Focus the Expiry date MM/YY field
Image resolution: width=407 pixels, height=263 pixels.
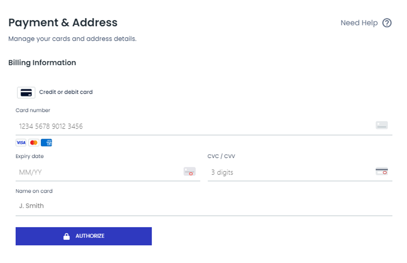[100, 172]
